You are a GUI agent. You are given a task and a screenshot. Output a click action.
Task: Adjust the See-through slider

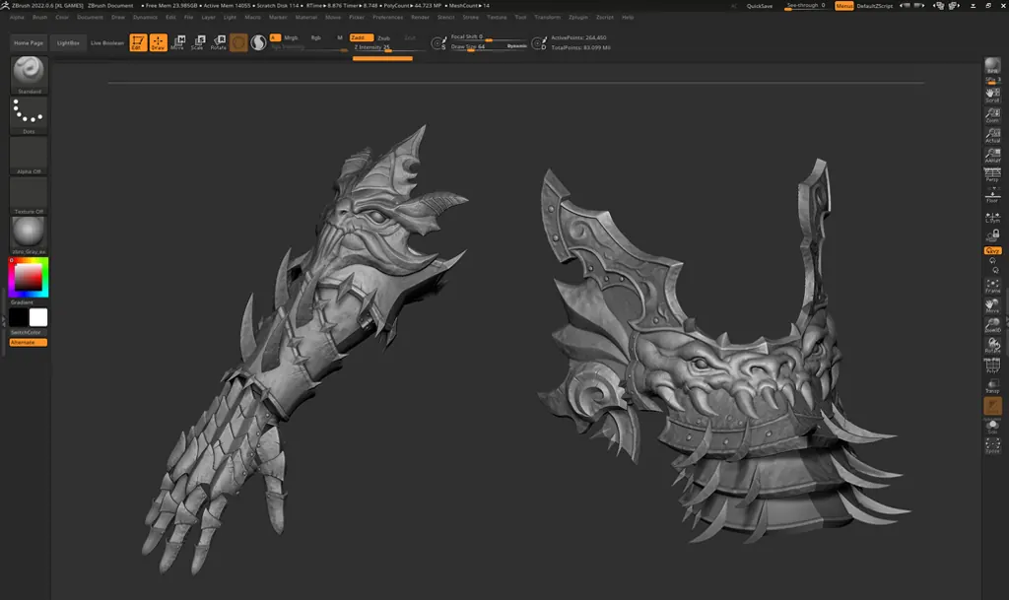(x=805, y=6)
